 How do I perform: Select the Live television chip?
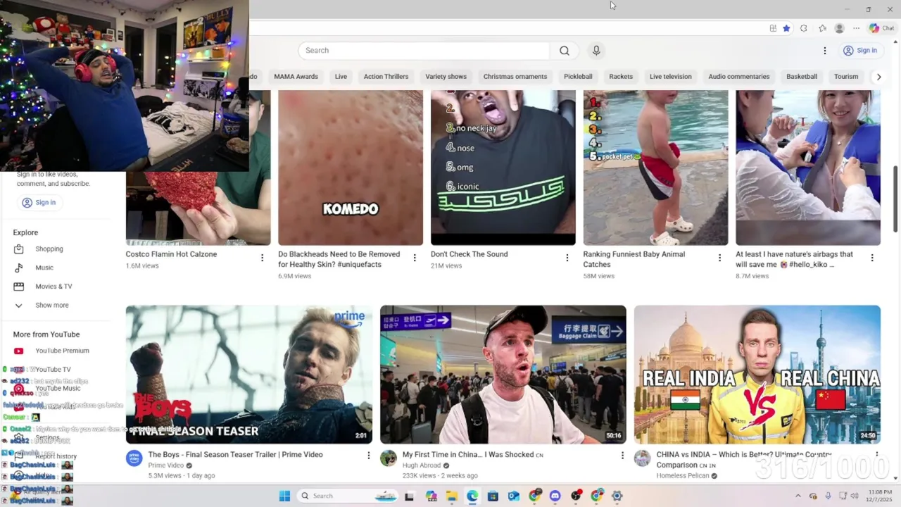coord(670,77)
